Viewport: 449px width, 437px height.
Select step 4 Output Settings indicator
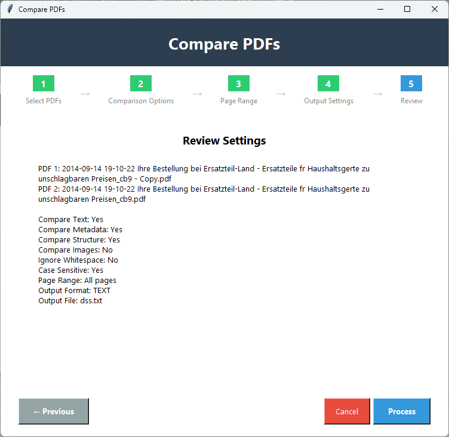tap(328, 84)
